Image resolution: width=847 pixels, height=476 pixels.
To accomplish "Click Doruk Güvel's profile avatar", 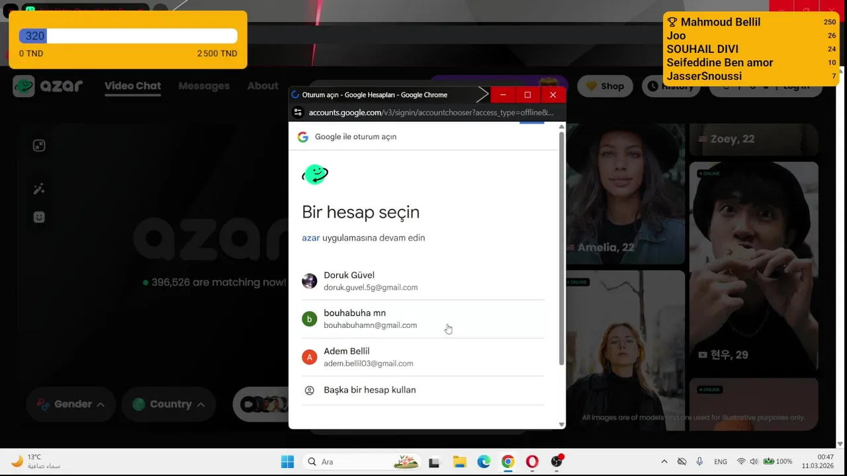I will click(x=309, y=281).
